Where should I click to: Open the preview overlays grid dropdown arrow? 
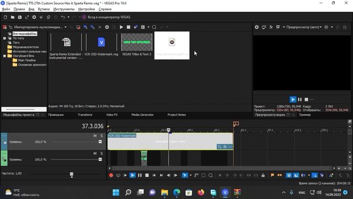[332, 27]
